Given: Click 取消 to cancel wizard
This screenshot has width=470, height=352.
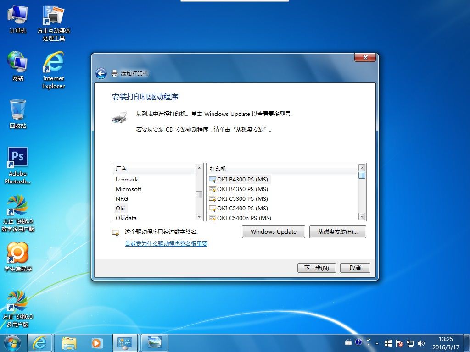Looking at the screenshot, I should (355, 268).
